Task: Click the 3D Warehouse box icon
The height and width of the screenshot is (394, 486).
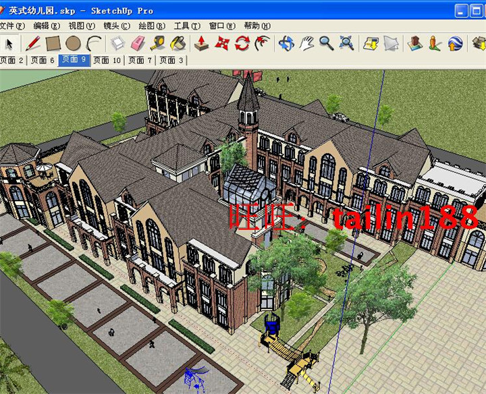Action: click(479, 43)
